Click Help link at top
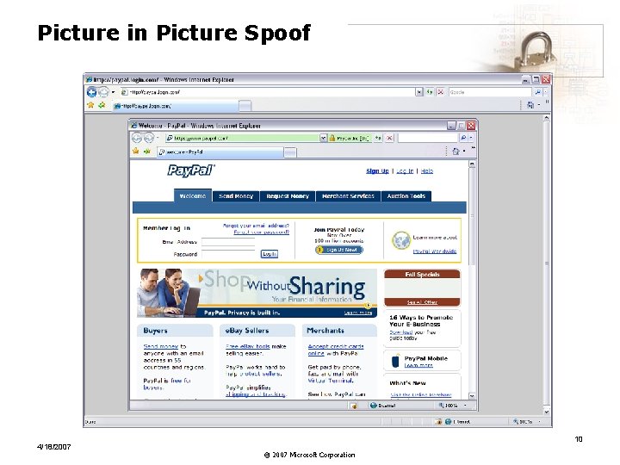Screen dimensions: 620x465 point(426,170)
